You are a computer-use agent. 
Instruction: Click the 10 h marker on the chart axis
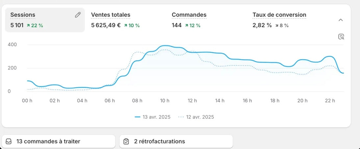click(x=165, y=101)
